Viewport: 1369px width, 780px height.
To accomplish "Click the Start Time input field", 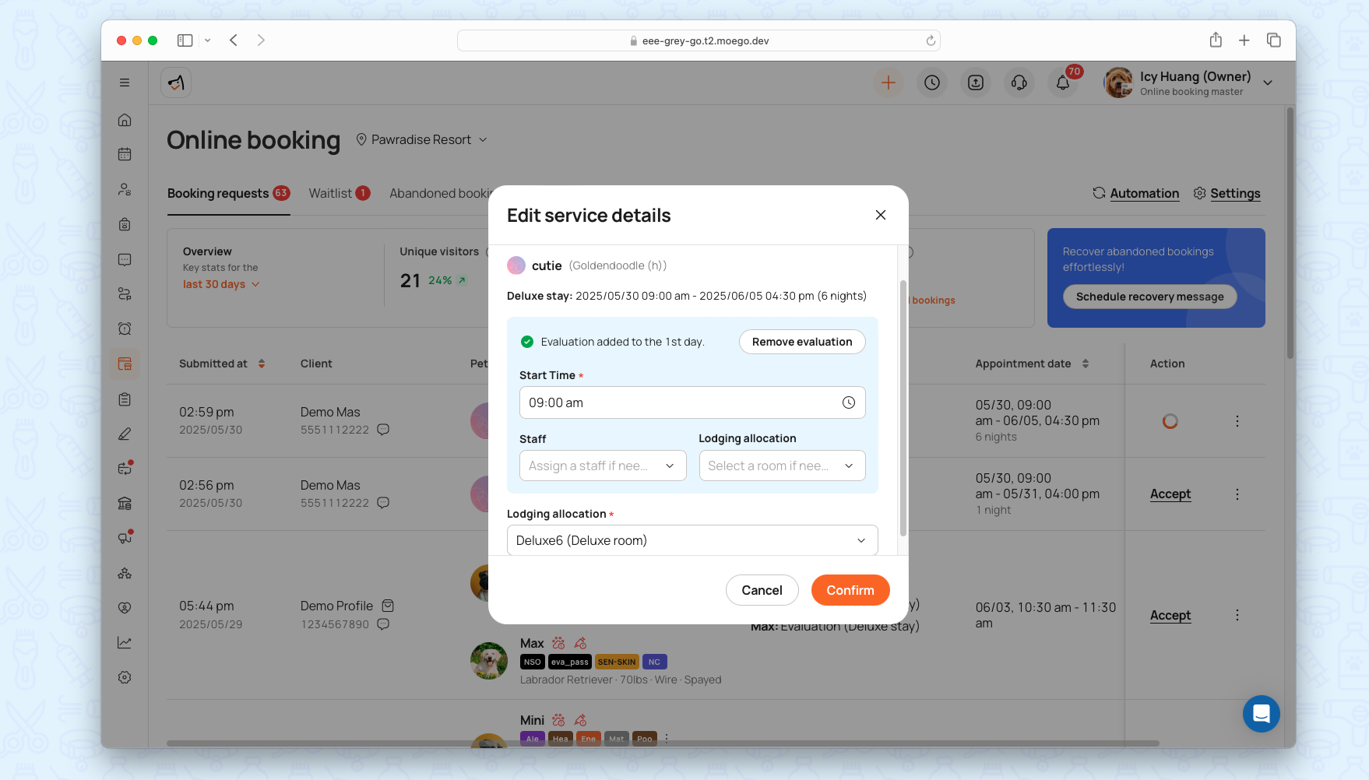I will point(692,402).
